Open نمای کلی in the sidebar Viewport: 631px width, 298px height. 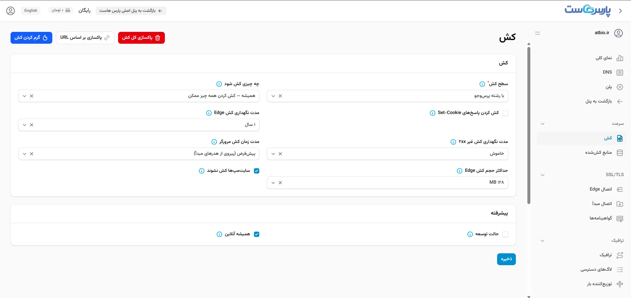coord(581,58)
